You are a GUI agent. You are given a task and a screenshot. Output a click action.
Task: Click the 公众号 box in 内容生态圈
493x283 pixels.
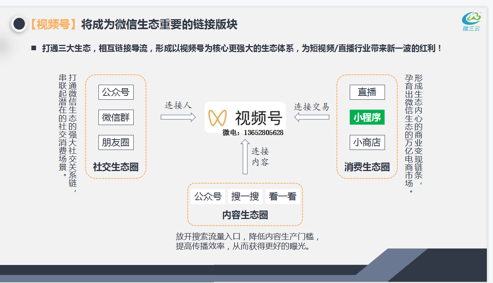[x=208, y=197]
